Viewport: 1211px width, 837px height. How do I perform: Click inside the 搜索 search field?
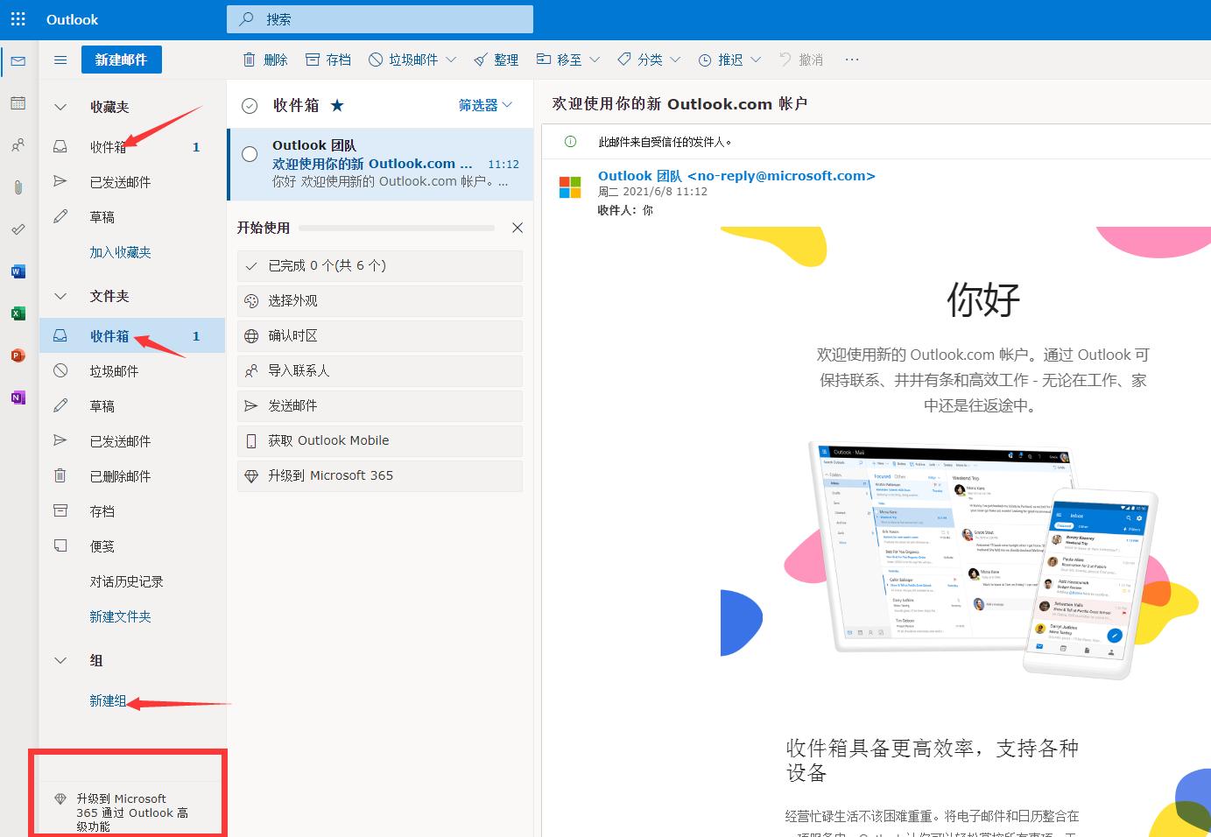point(380,18)
